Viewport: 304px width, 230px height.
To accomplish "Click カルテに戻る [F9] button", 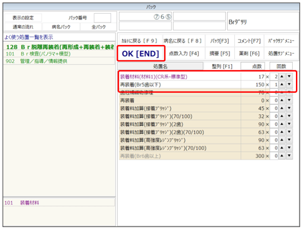I will point(139,41).
